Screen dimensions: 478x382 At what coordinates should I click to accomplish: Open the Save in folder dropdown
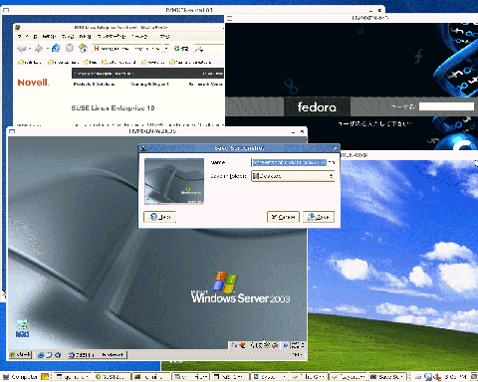[x=293, y=176]
